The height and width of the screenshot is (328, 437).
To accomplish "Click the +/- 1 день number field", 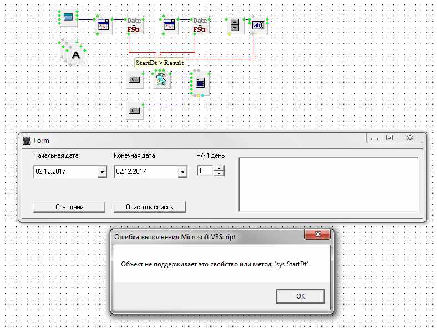I will 205,171.
